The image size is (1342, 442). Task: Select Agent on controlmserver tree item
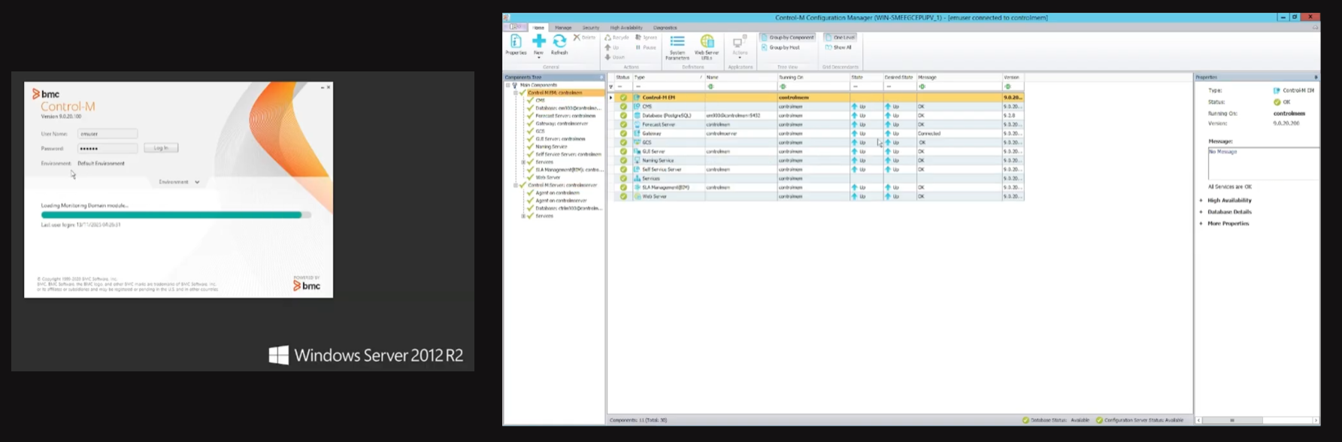pyautogui.click(x=561, y=201)
